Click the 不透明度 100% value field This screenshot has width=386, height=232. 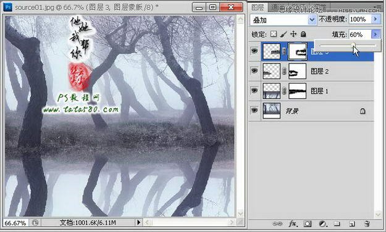360,19
